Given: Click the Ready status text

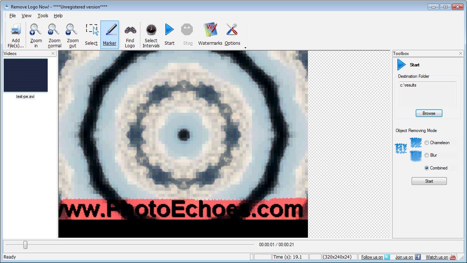Looking at the screenshot, I should [x=10, y=257].
